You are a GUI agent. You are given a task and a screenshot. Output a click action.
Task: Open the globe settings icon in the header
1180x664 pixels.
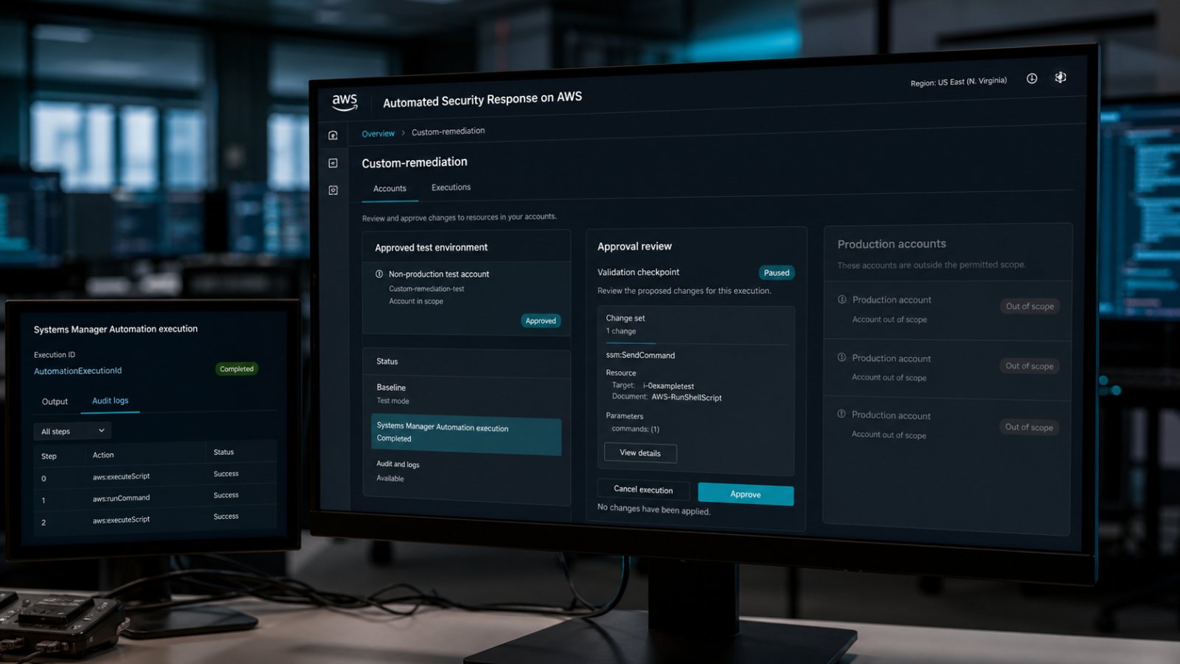click(1061, 77)
